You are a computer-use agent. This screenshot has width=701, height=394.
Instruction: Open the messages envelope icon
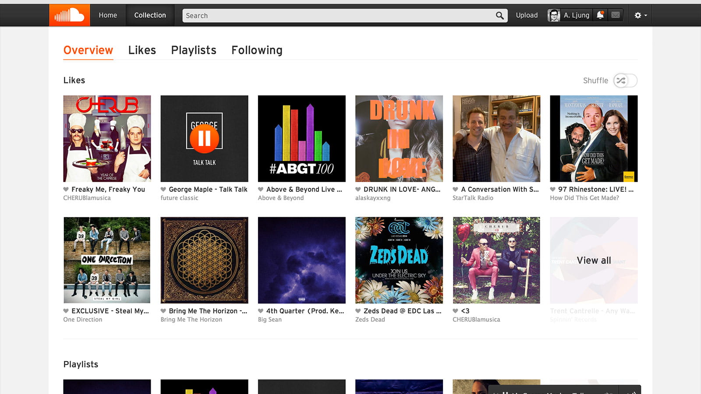616,15
